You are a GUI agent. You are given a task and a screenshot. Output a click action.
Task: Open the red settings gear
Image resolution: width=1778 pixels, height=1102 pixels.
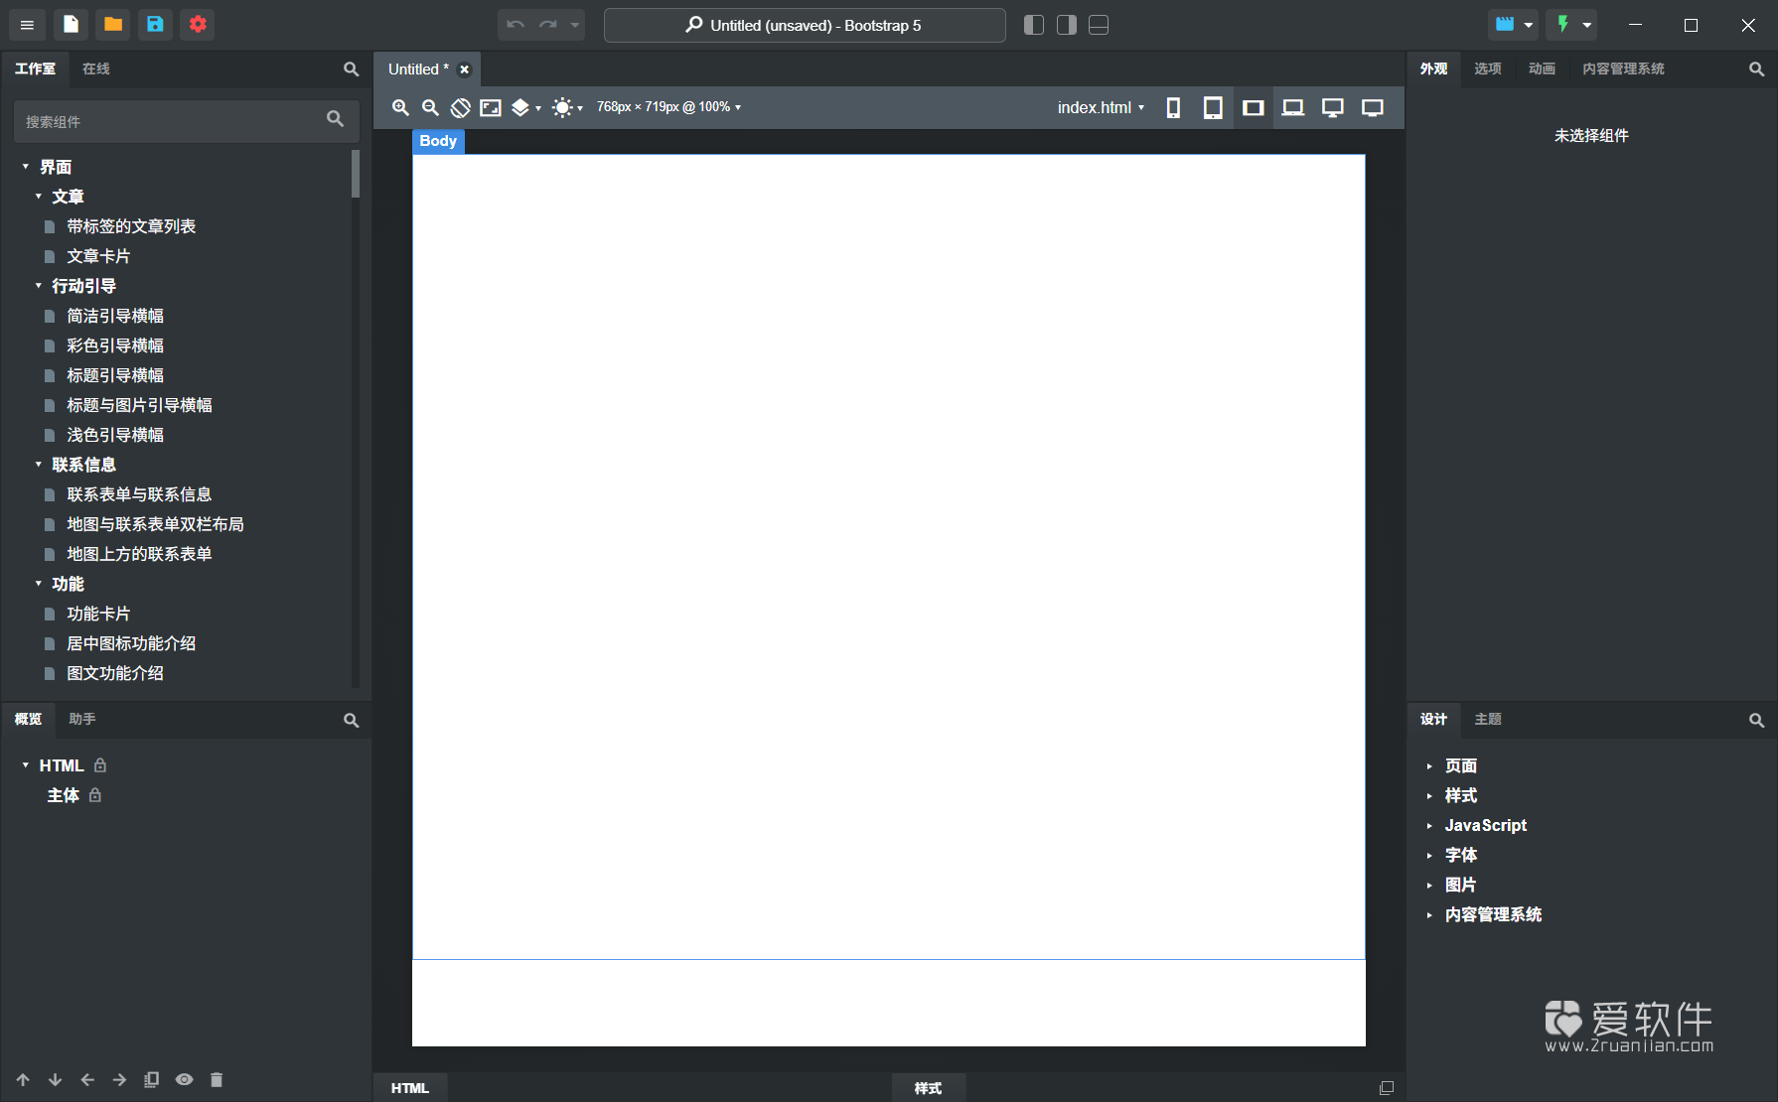[198, 25]
